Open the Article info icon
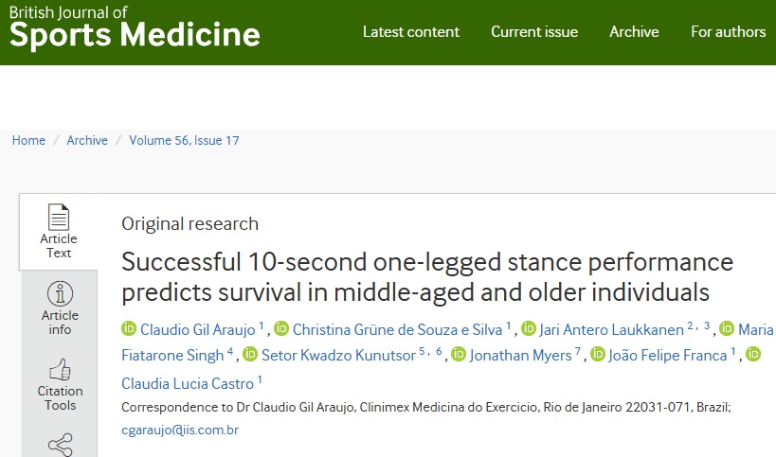Viewport: 776px width, 457px height. coord(60,294)
